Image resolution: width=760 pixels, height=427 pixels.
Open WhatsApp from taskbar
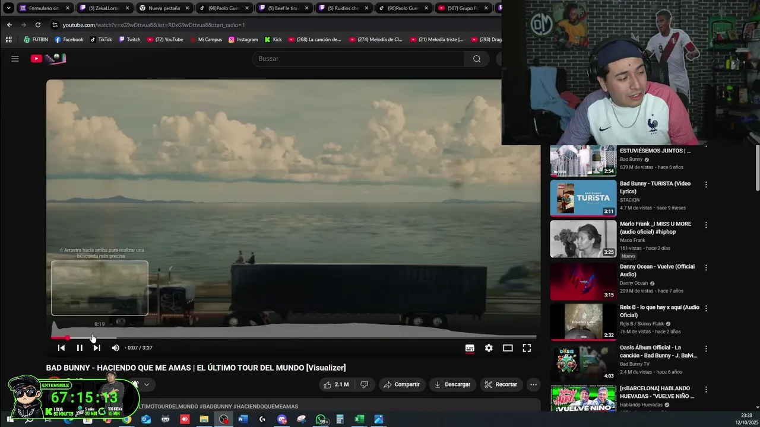(x=321, y=419)
